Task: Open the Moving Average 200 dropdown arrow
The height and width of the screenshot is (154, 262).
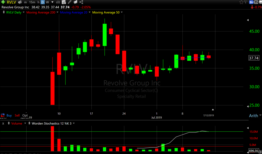Action: pyautogui.click(x=58, y=12)
